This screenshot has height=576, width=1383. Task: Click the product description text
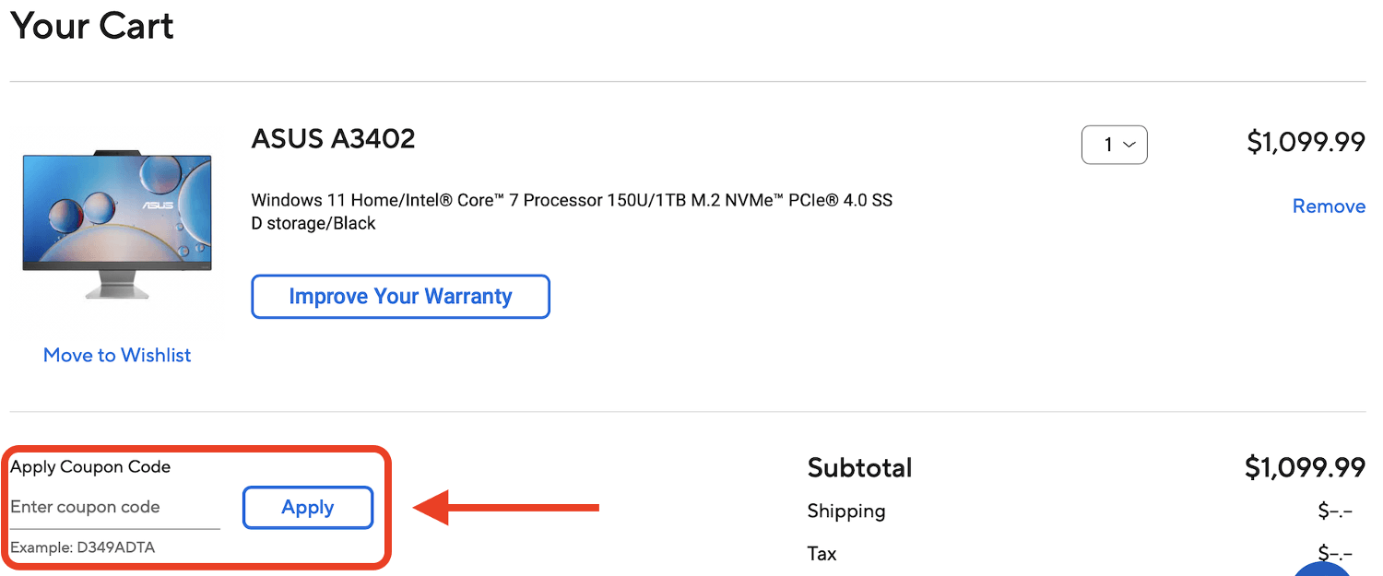pos(572,210)
